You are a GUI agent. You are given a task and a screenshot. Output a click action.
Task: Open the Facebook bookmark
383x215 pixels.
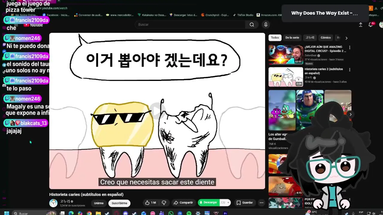tap(56, 15)
